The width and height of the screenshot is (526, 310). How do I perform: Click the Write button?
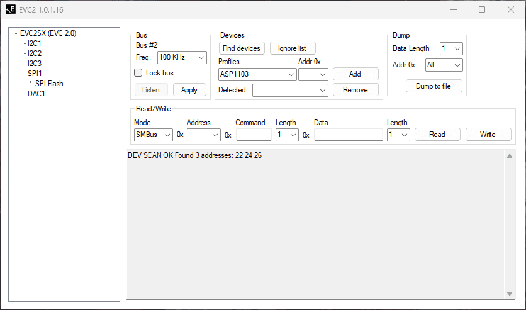coord(488,135)
